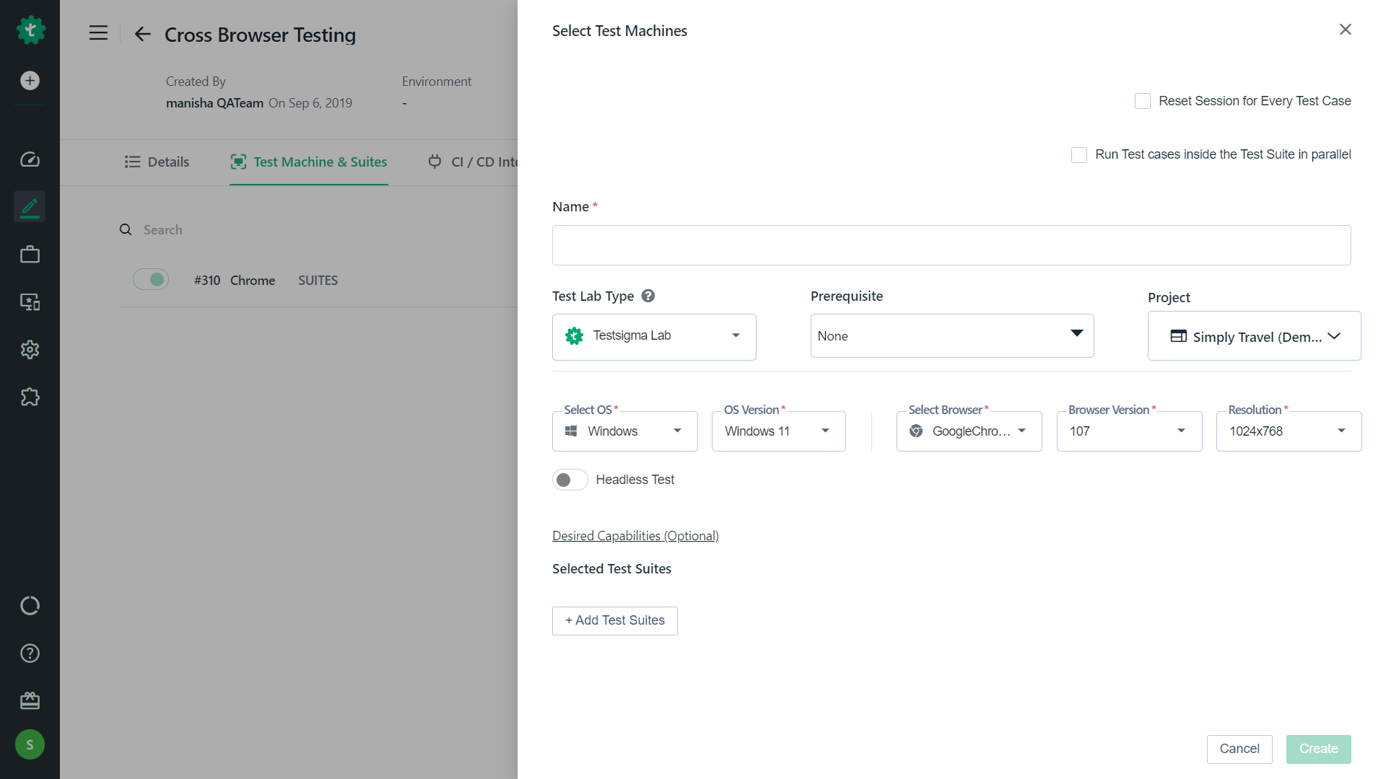The image size is (1386, 779).
Task: Open the Prerequisite None dropdown
Action: (952, 335)
